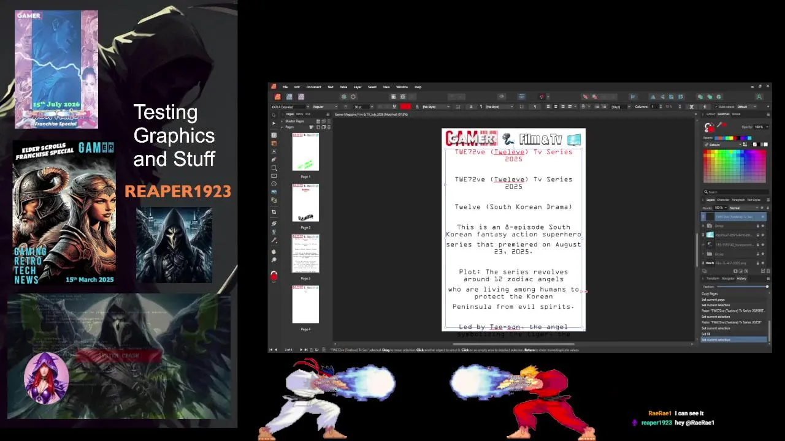Select the Set Fill history entry

(x=706, y=334)
